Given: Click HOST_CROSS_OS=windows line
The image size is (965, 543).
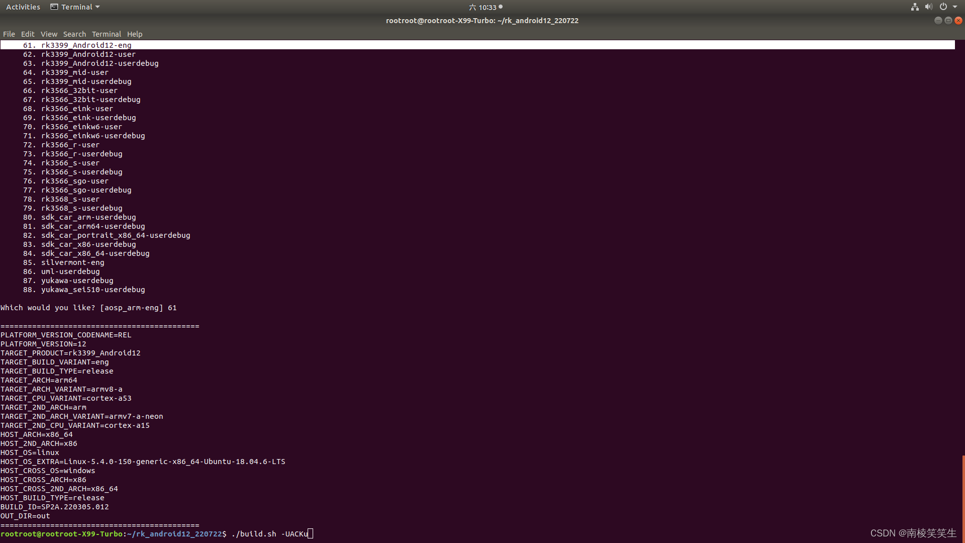Looking at the screenshot, I should [x=48, y=471].
